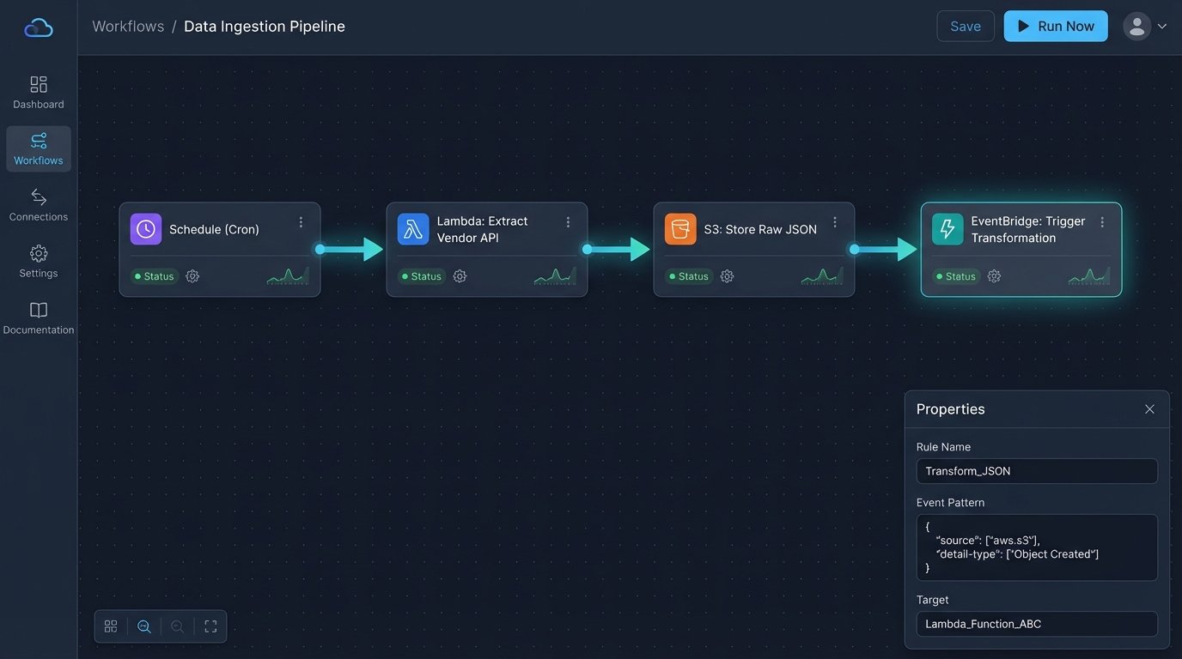
Task: Save the Data Ingestion Pipeline workflow
Action: click(965, 26)
